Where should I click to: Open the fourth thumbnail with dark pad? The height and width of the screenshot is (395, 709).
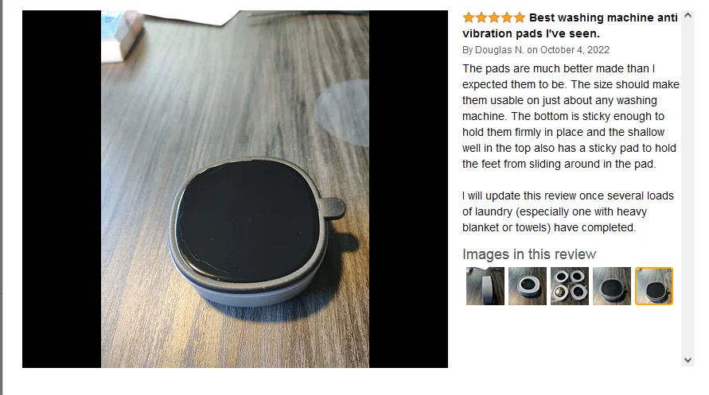[x=612, y=286]
